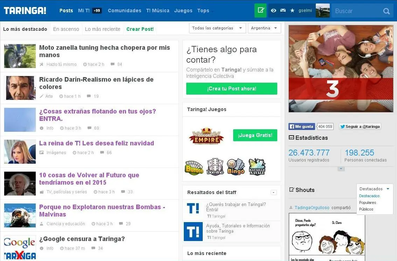Screen dimensions: 397x261
Task: Open Ayuda, Tutoriales e Información sobre Taringa
Action: (238, 228)
